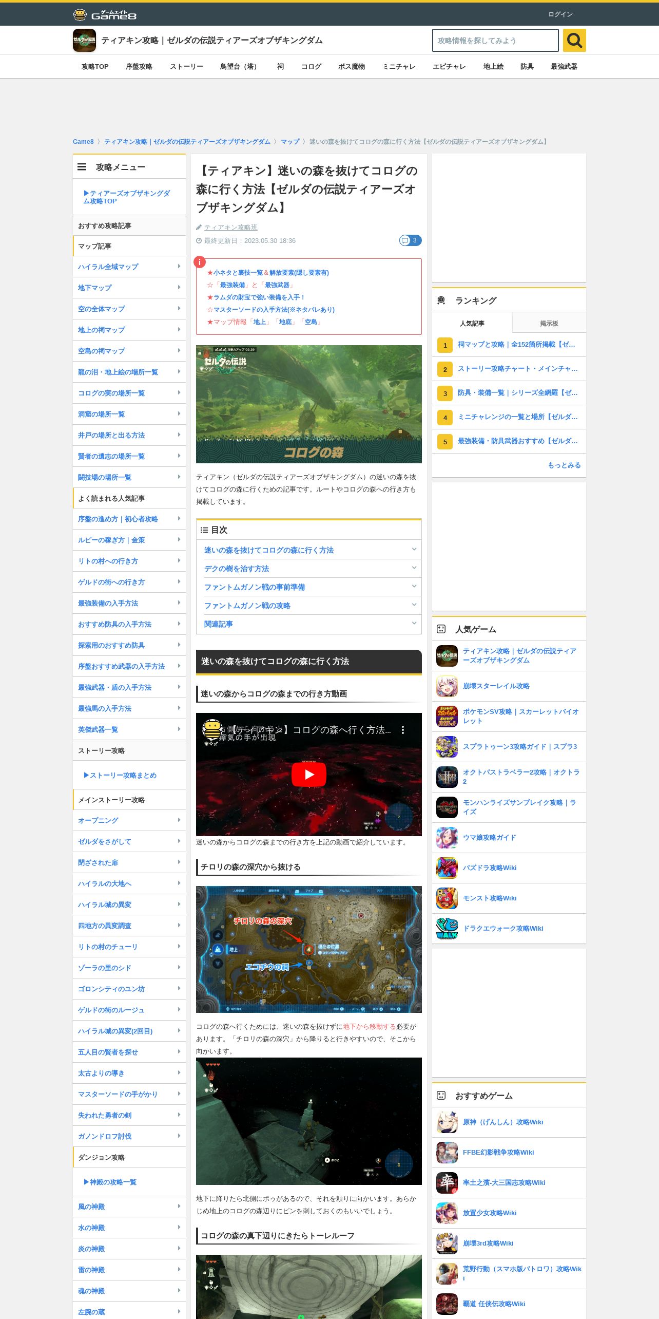Open 神殿の攻略一覧 sidebar link
The height and width of the screenshot is (1319, 659).
pos(110,1182)
